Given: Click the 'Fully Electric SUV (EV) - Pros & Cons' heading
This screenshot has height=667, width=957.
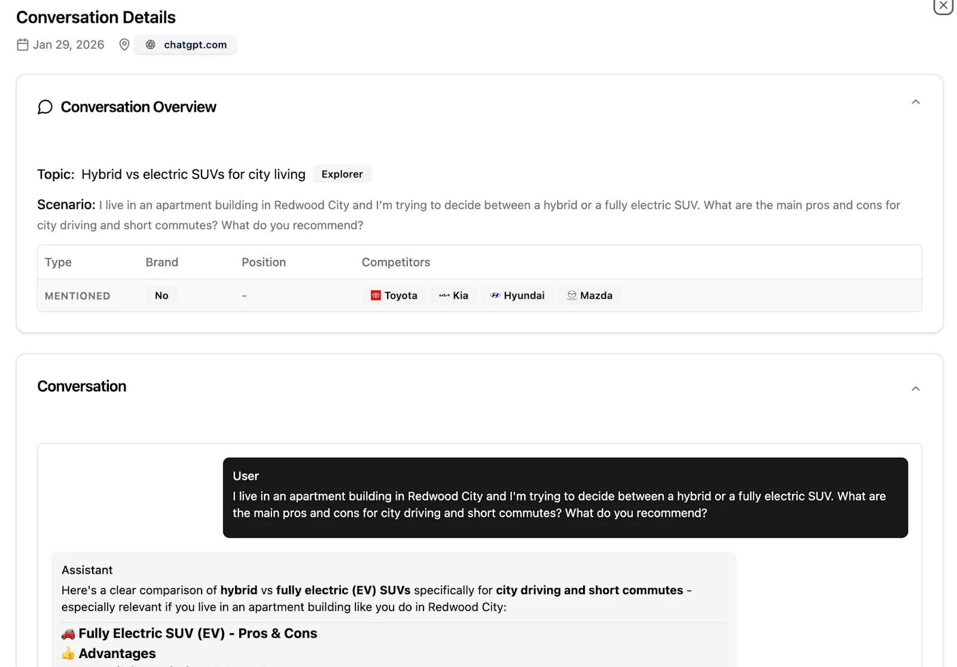Looking at the screenshot, I should point(198,634).
